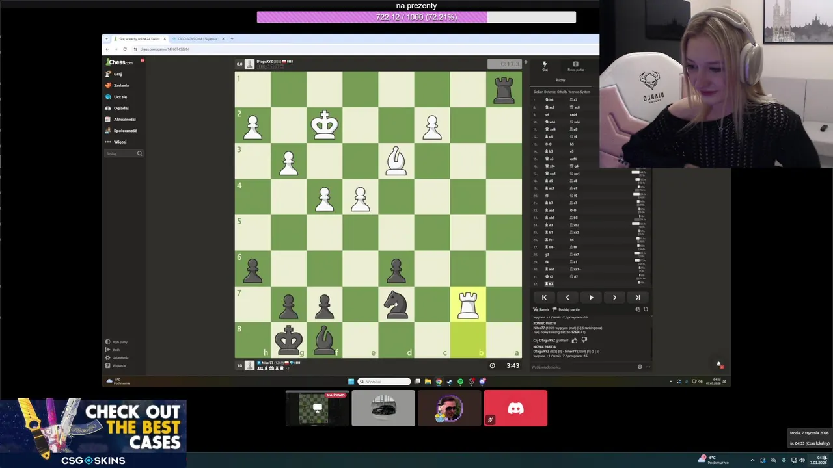Jump to last move of the game
Viewport: 833px width, 468px height.
point(638,297)
